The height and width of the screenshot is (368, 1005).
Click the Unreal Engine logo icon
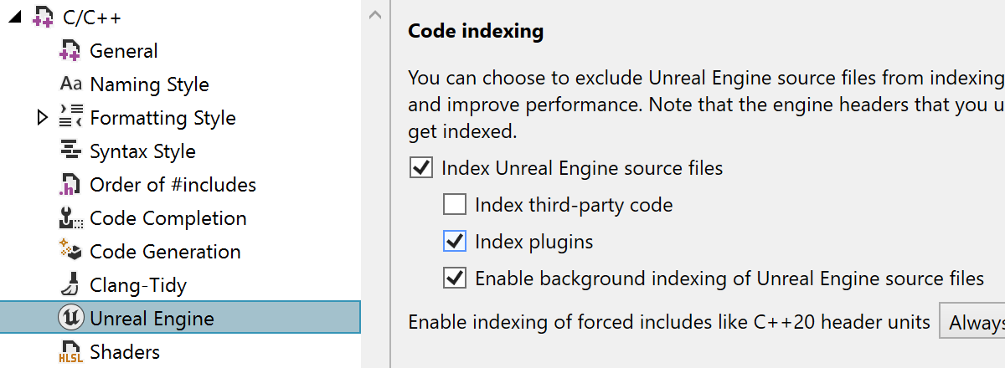[x=70, y=319]
